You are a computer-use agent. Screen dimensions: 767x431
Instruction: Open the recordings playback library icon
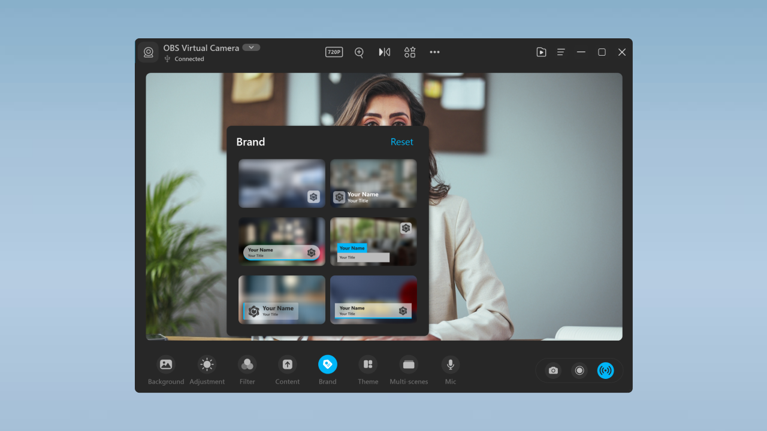[541, 52]
